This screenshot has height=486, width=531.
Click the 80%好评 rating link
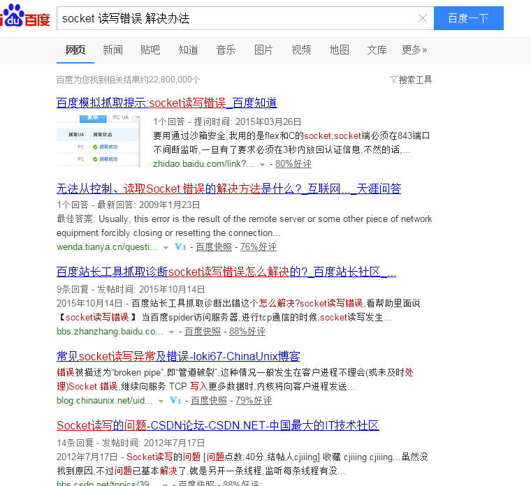point(293,164)
